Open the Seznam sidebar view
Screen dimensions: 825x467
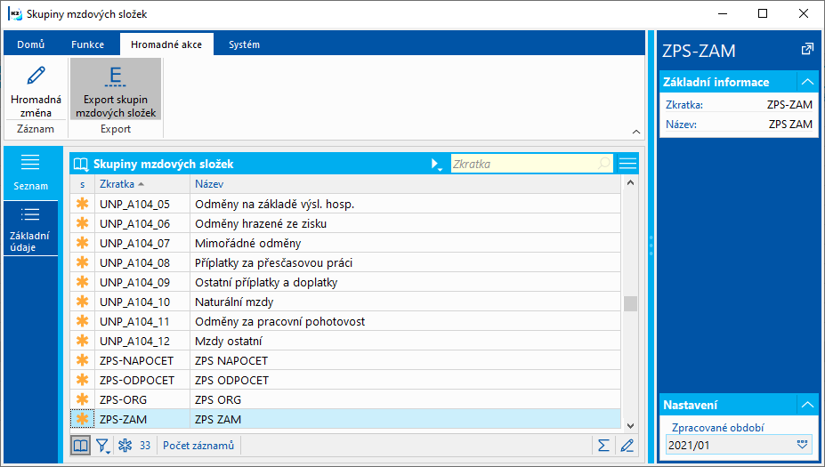(30, 173)
